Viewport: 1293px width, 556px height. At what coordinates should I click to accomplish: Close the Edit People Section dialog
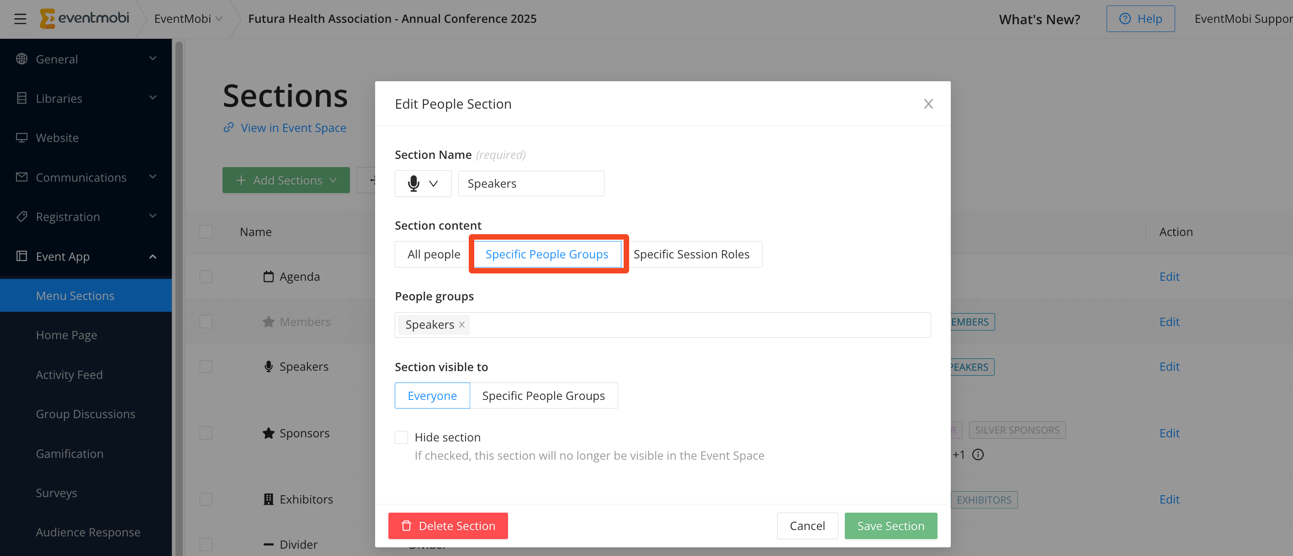tap(928, 104)
